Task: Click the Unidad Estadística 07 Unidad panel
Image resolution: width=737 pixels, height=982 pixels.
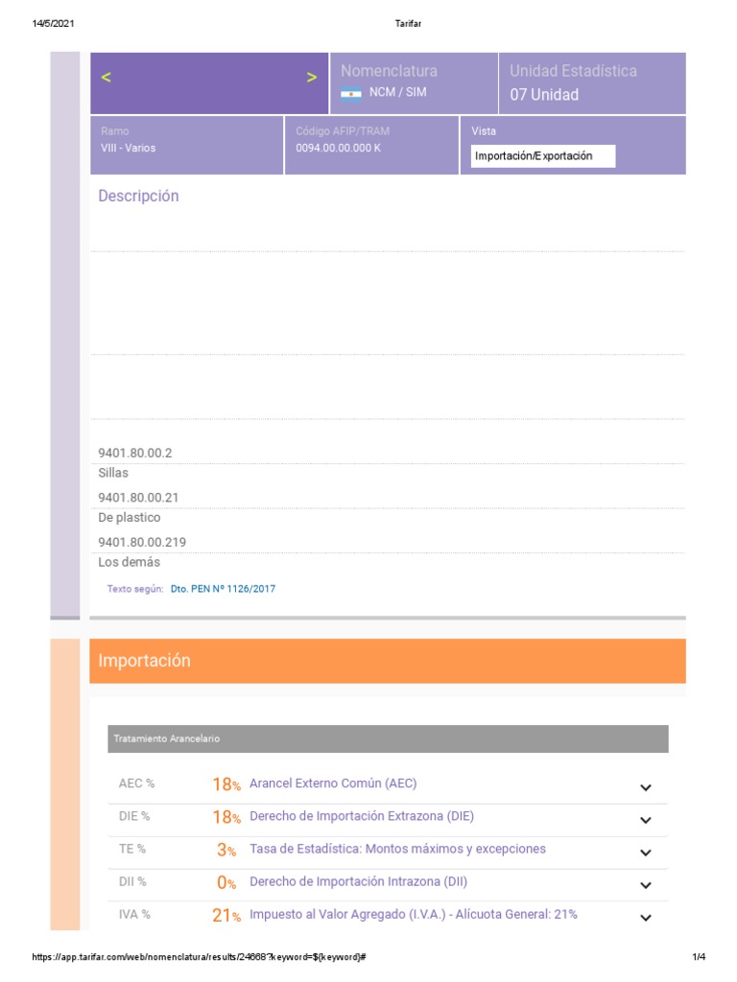Action: pos(592,83)
